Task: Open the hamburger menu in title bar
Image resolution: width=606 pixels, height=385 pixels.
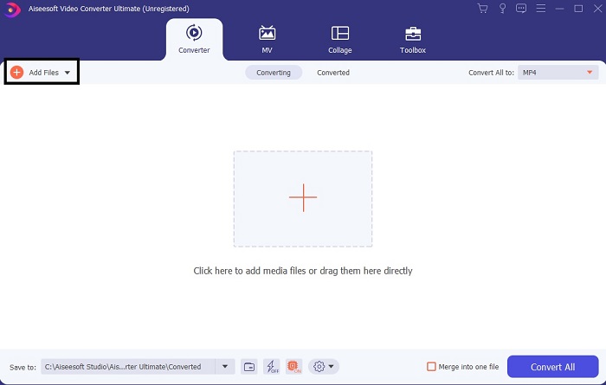Action: point(539,8)
